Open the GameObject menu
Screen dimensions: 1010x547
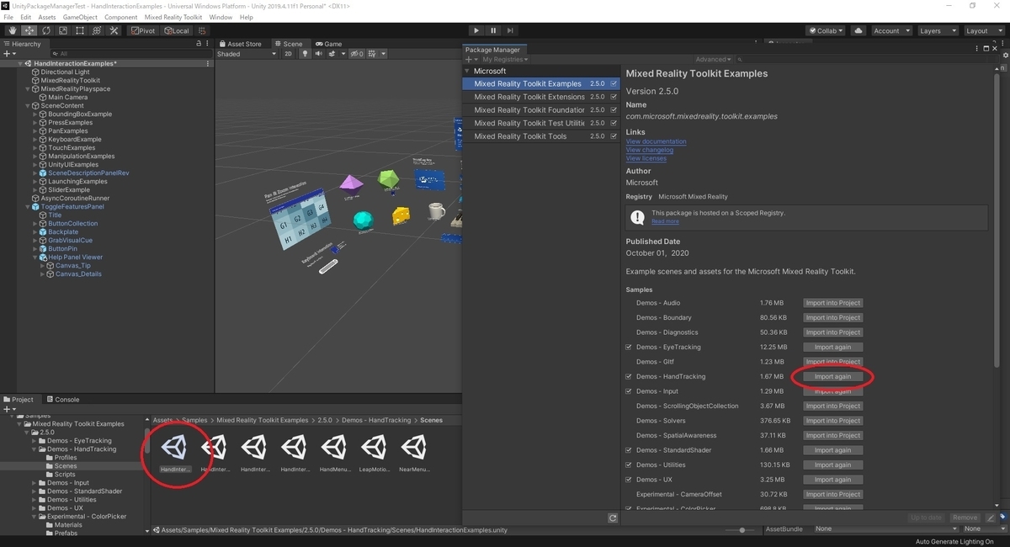(x=80, y=17)
